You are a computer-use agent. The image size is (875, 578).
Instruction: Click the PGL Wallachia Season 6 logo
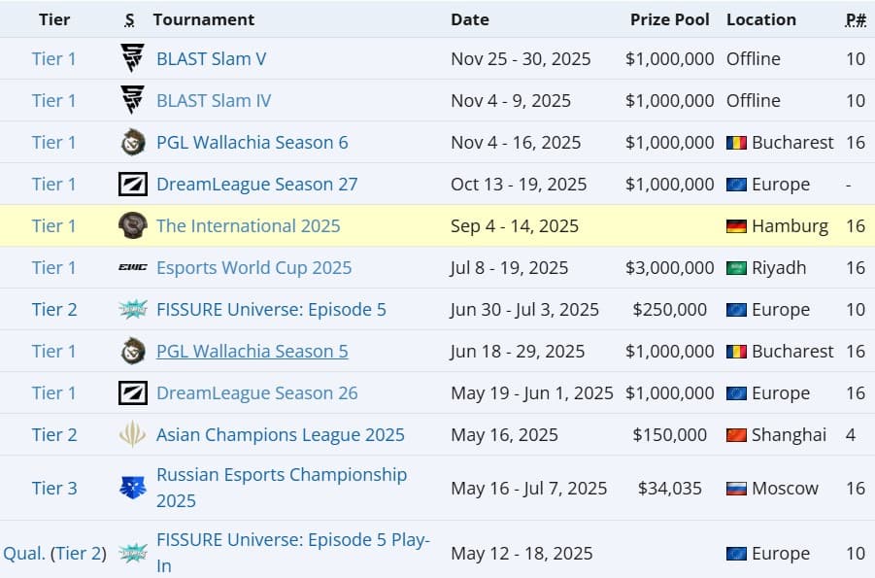pyautogui.click(x=131, y=142)
